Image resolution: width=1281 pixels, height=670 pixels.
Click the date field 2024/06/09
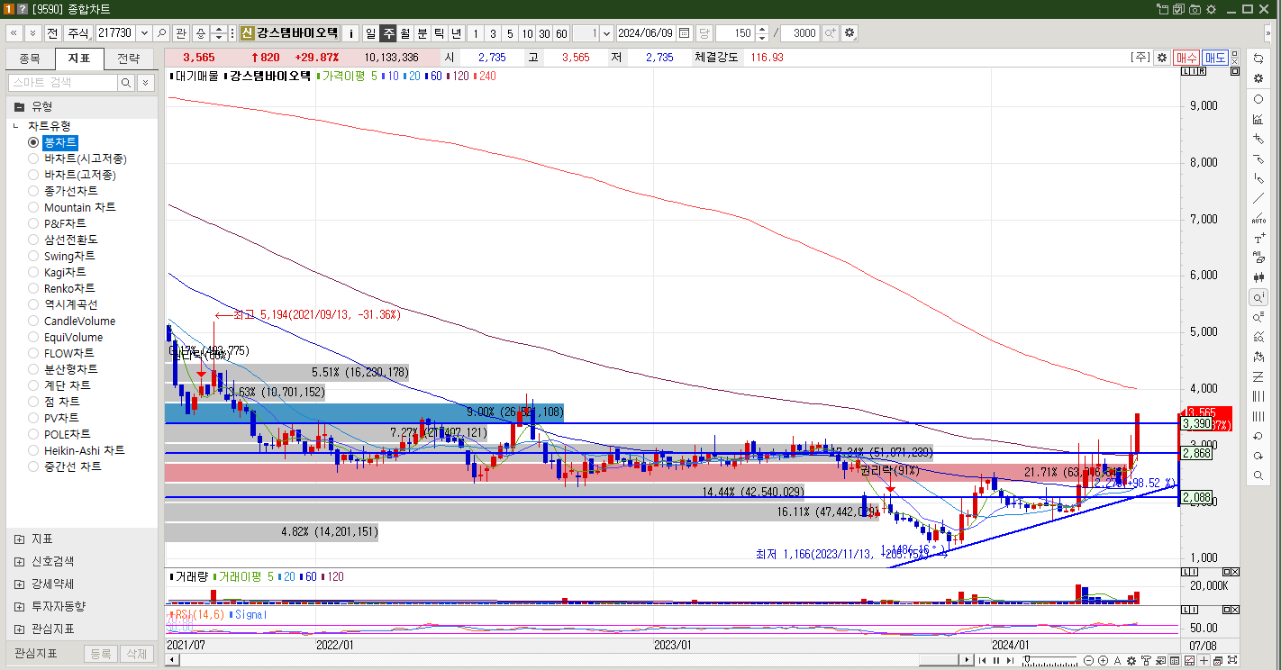tap(646, 32)
